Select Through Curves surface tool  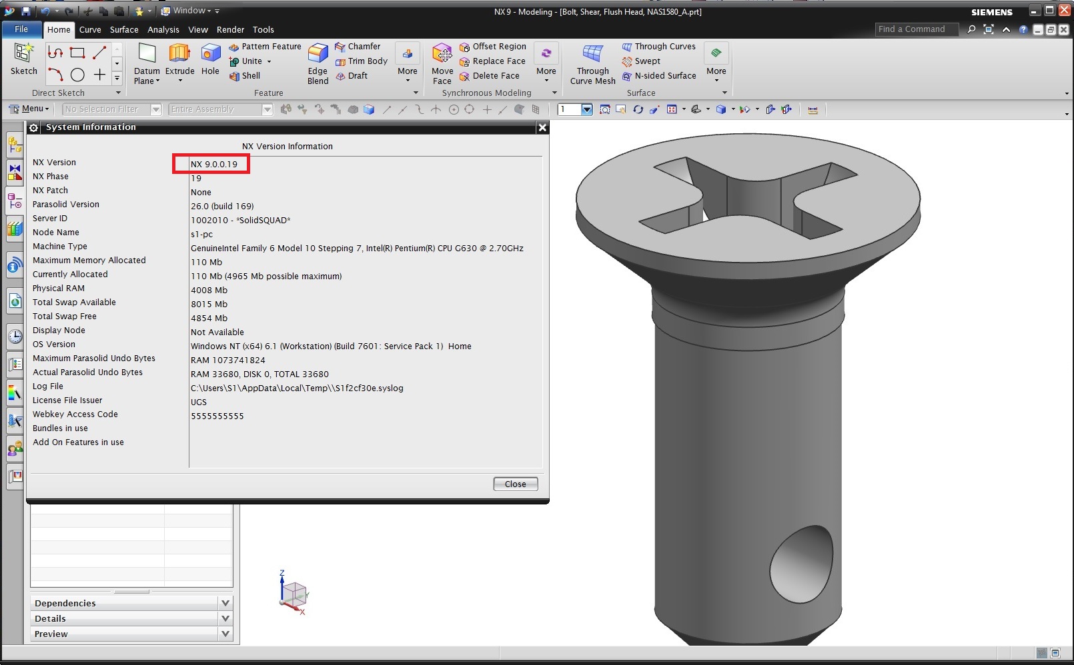click(659, 47)
